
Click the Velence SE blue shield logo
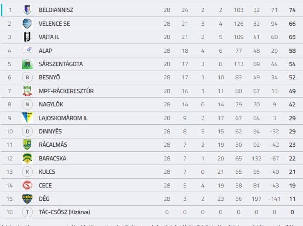pyautogui.click(x=27, y=23)
